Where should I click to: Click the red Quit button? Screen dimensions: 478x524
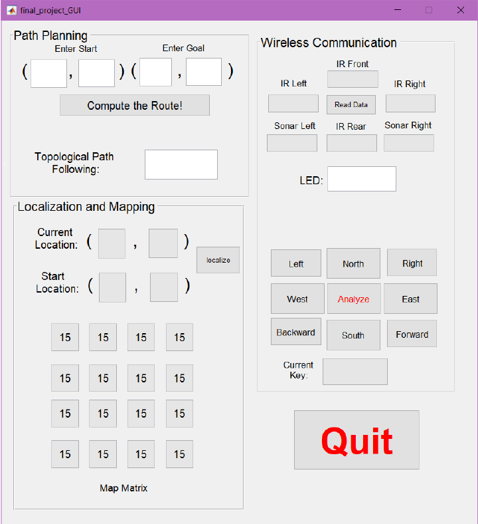coord(357,440)
